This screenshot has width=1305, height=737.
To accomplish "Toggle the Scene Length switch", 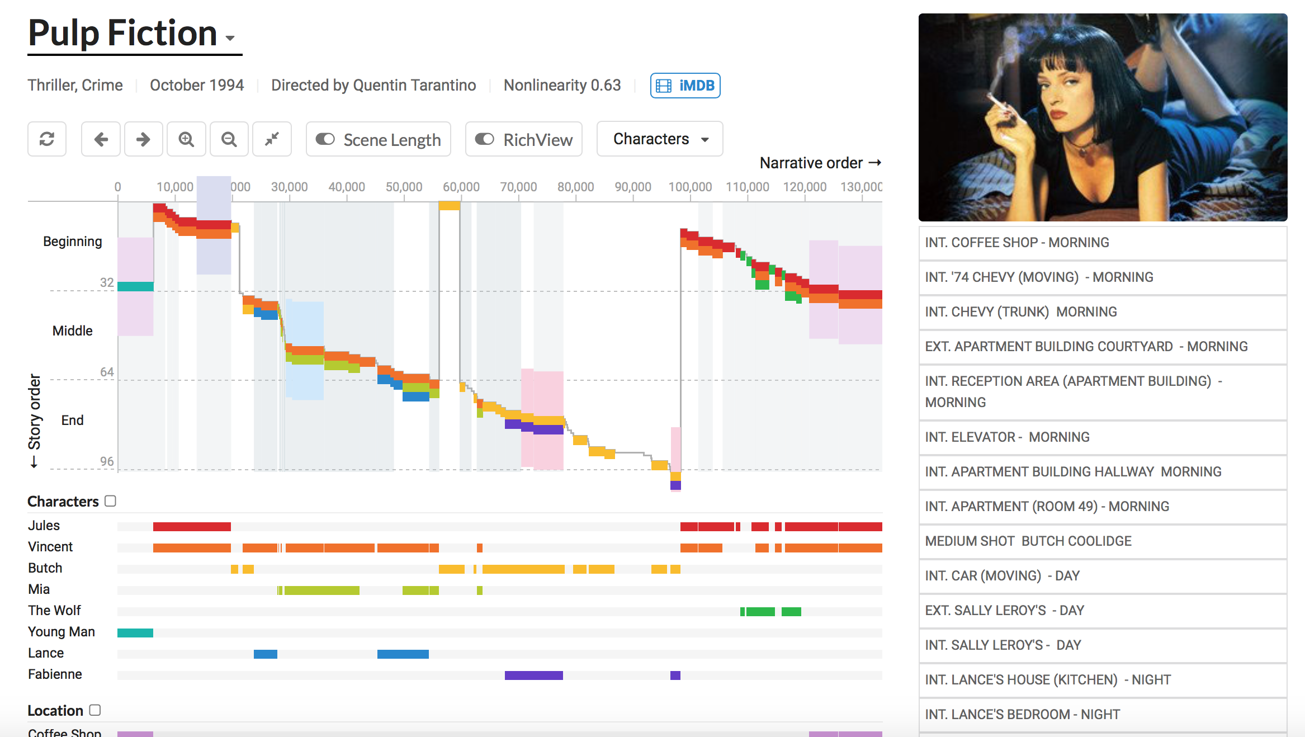I will 325,139.
